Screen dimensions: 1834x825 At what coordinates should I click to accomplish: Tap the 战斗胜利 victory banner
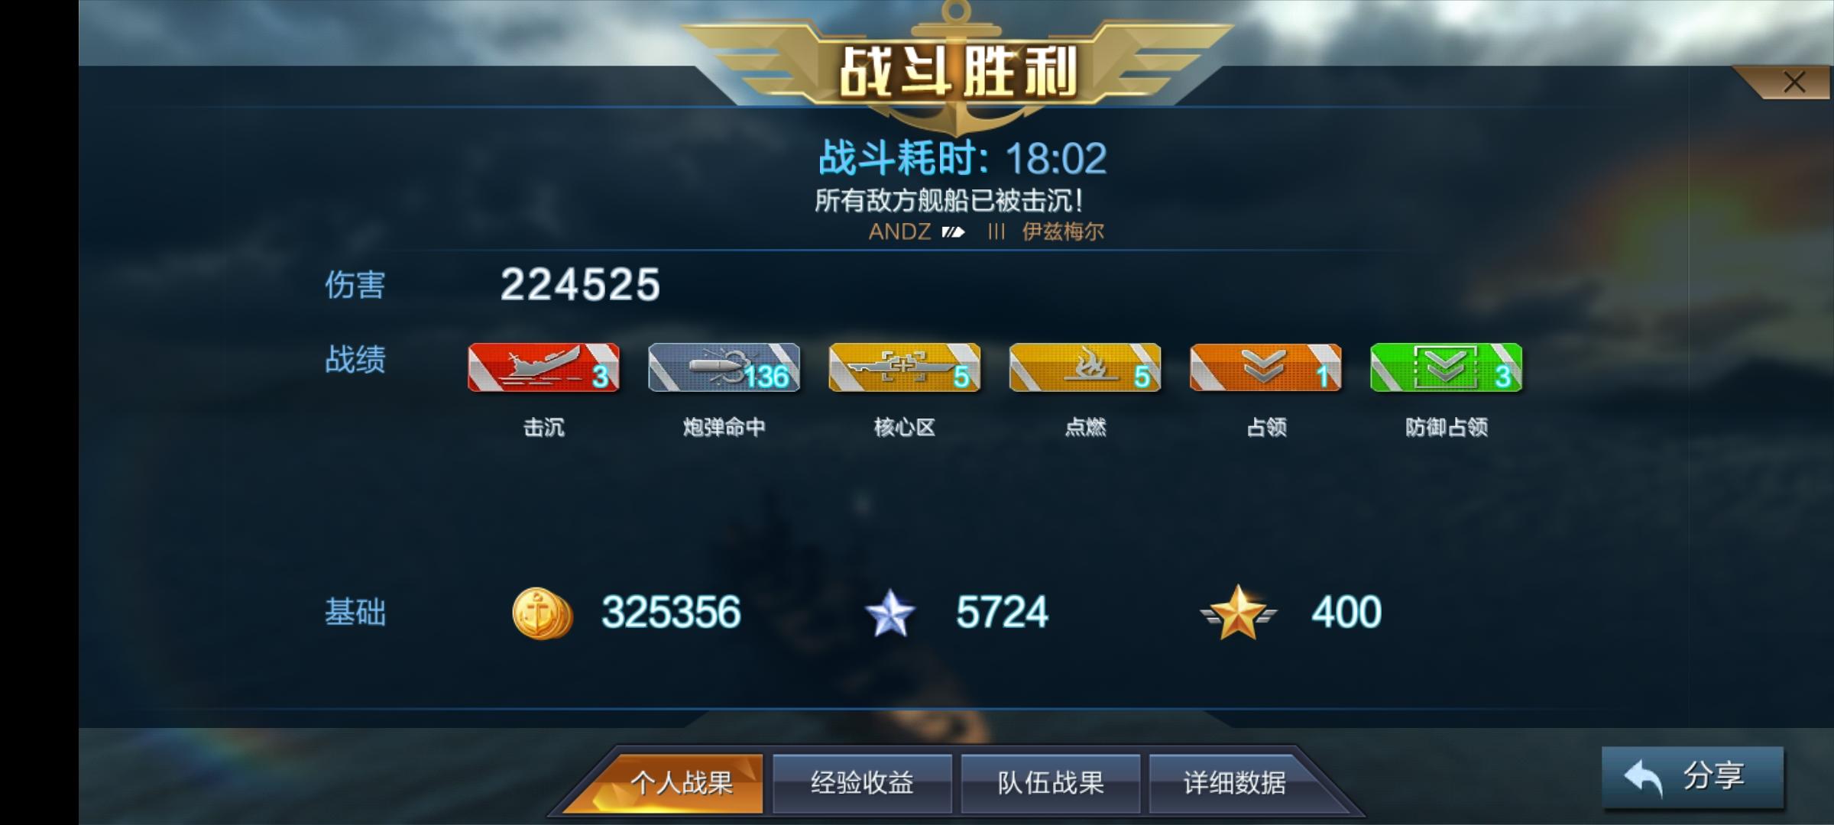tap(958, 72)
